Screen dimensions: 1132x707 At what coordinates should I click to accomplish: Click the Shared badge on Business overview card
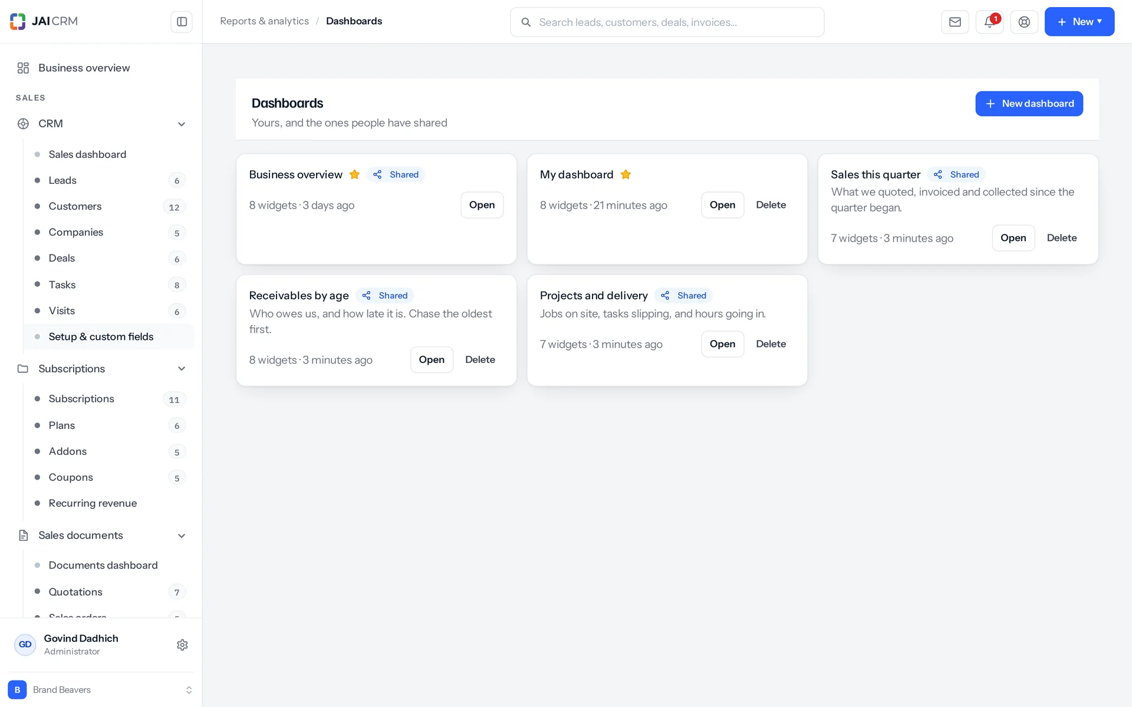tap(396, 174)
